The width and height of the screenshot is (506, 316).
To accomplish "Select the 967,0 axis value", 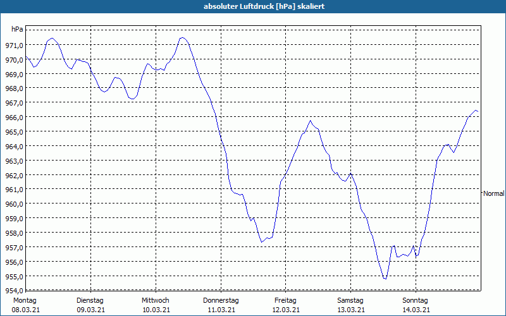I will (x=14, y=103).
